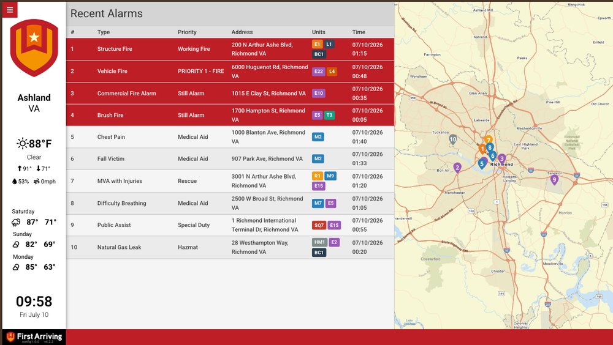Click the sunny weather icon beside 88°F

22,144
